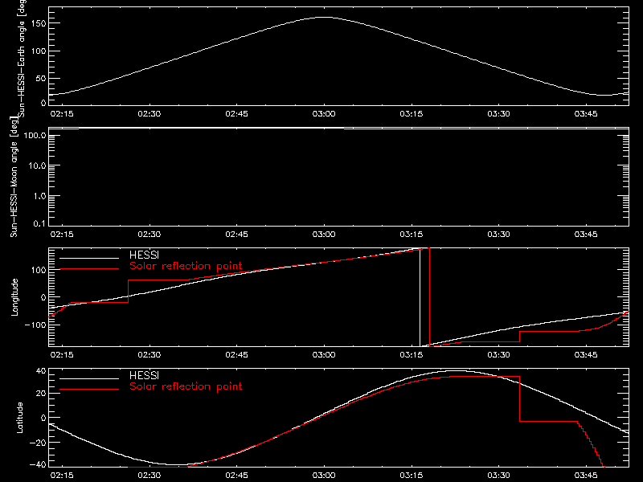
Task: Click the '-100' tick label in Longitude plot
Action: click(35, 325)
